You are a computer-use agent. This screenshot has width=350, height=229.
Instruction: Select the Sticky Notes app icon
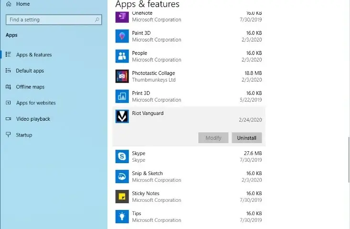[122, 197]
